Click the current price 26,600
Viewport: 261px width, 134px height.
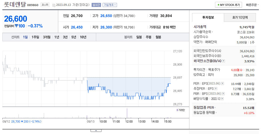(x=15, y=19)
